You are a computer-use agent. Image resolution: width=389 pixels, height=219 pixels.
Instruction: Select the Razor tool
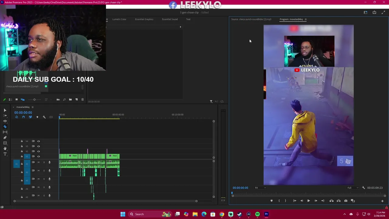(5, 127)
